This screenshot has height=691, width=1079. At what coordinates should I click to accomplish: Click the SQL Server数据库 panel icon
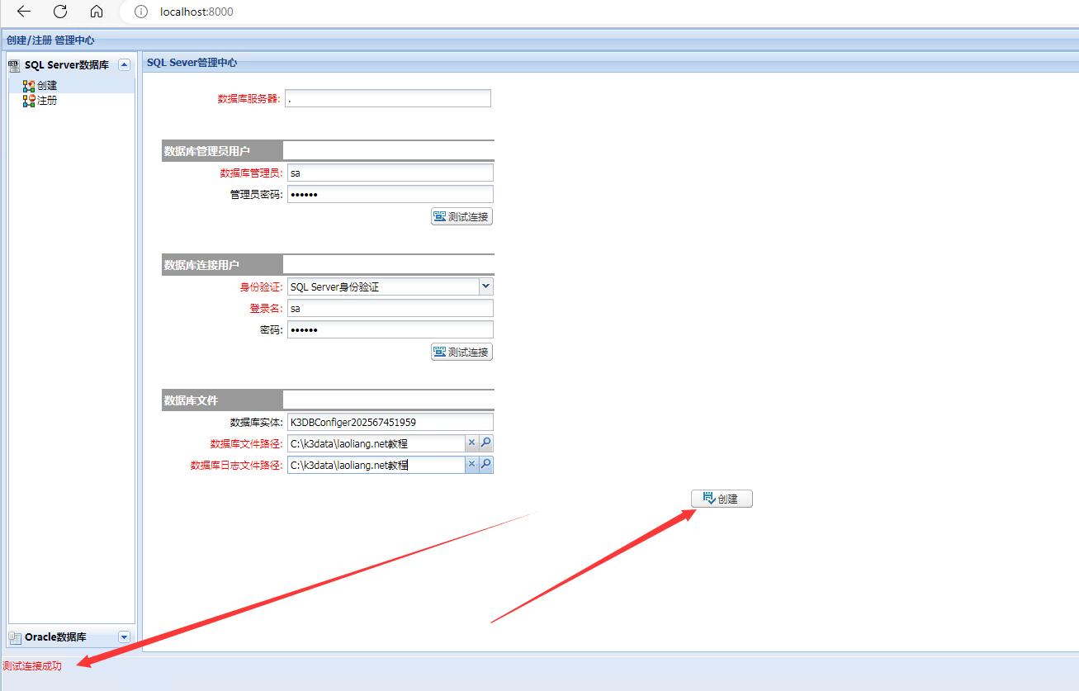click(14, 64)
